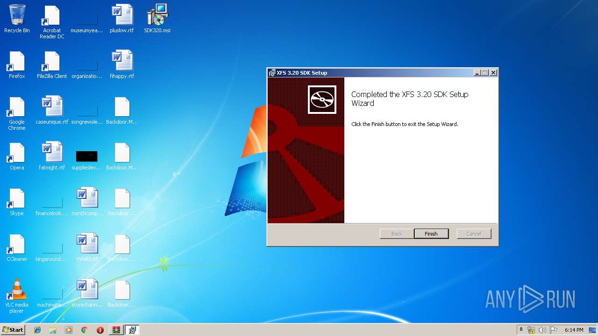Select the fatmight.rtf document icon
Image resolution: width=598 pixels, height=336 pixels.
coord(52,156)
